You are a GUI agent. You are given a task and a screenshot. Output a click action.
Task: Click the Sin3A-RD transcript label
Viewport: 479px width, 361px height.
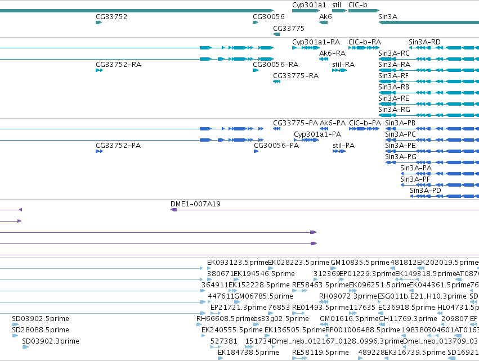click(x=424, y=42)
